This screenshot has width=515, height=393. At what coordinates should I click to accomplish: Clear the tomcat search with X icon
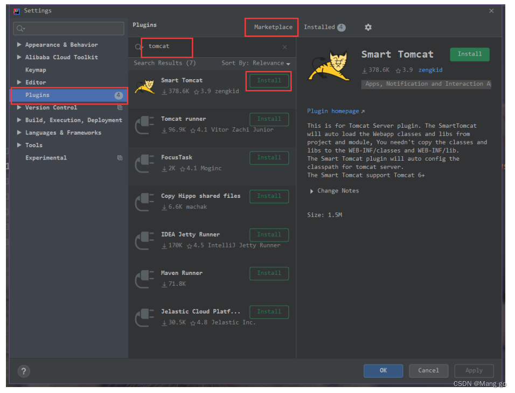285,47
